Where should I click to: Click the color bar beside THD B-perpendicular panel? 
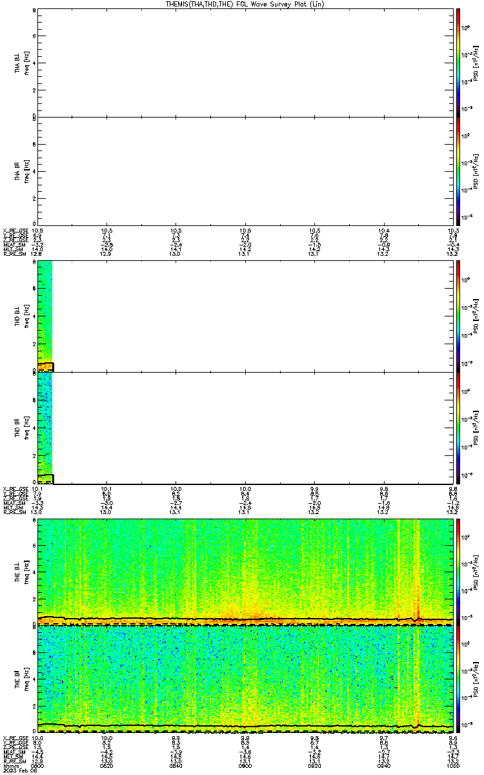pos(458,316)
